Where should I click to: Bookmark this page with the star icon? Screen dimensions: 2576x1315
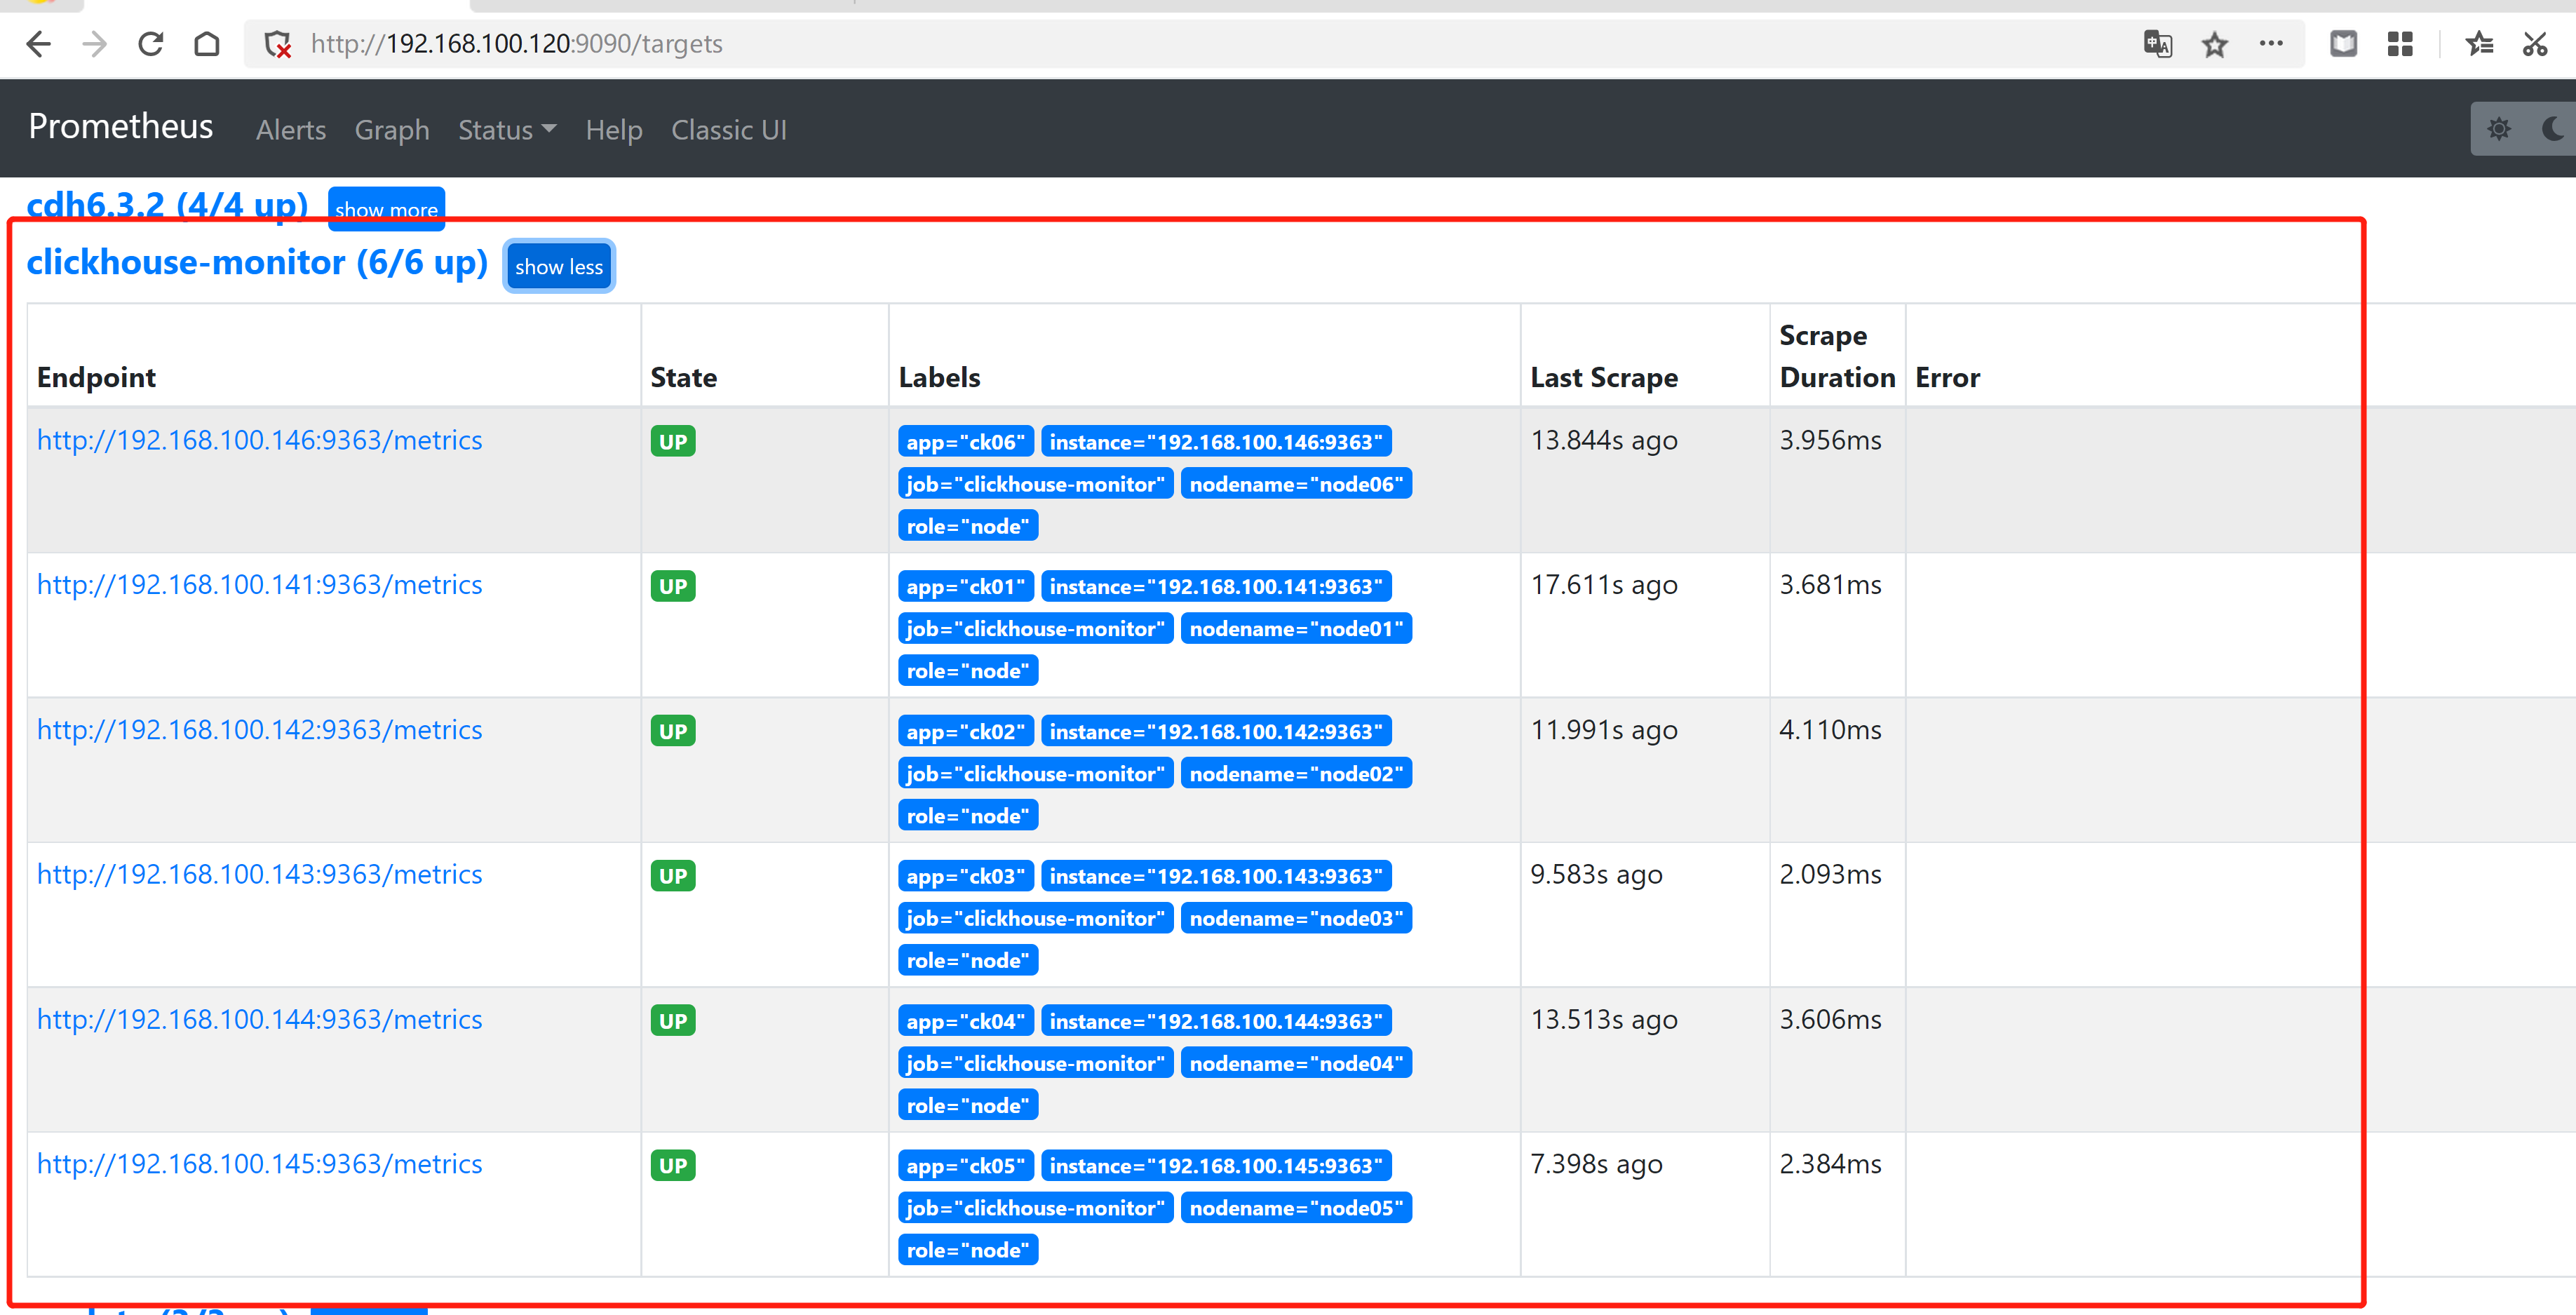pyautogui.click(x=2214, y=44)
